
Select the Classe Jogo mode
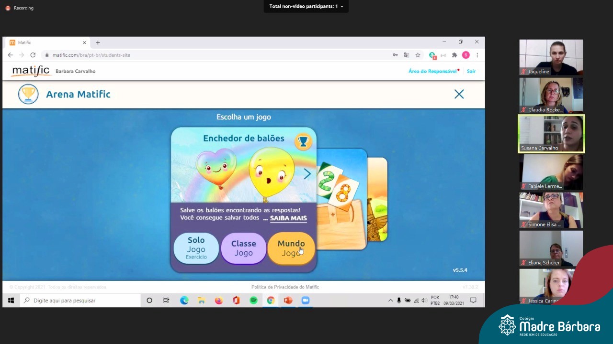(x=243, y=248)
